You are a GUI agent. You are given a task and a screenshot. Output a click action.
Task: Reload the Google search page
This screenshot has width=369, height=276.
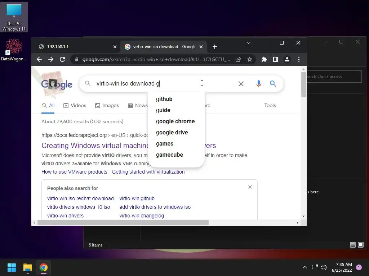pyautogui.click(x=62, y=59)
